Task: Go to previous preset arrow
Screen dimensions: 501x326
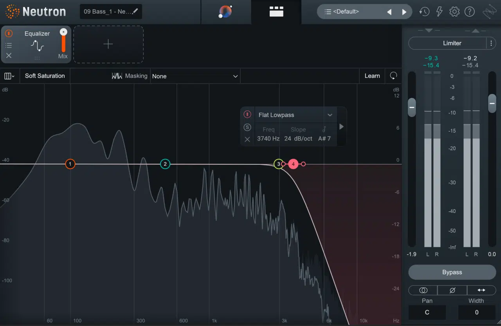Action: coord(389,12)
